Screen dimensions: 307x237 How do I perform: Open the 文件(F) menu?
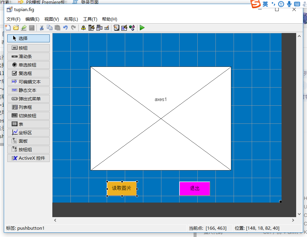[13, 19]
